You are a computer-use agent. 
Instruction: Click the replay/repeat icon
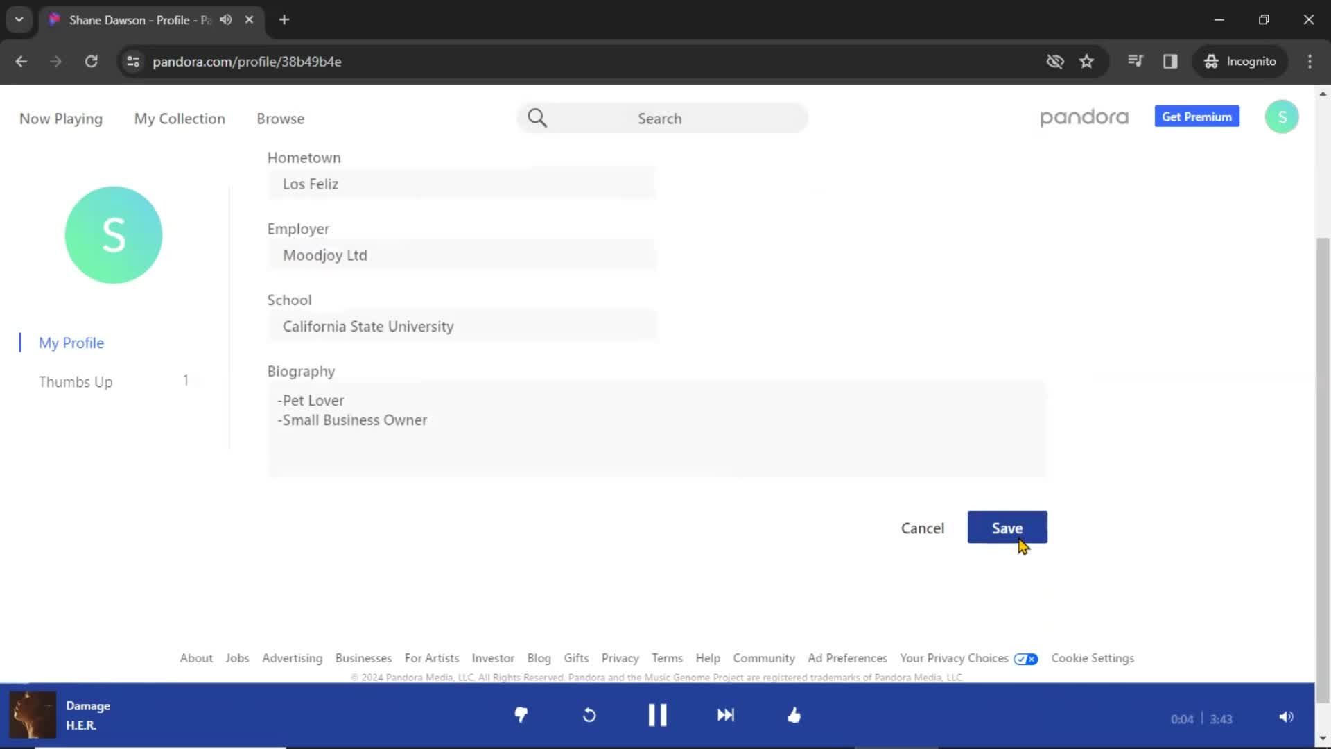pyautogui.click(x=589, y=715)
